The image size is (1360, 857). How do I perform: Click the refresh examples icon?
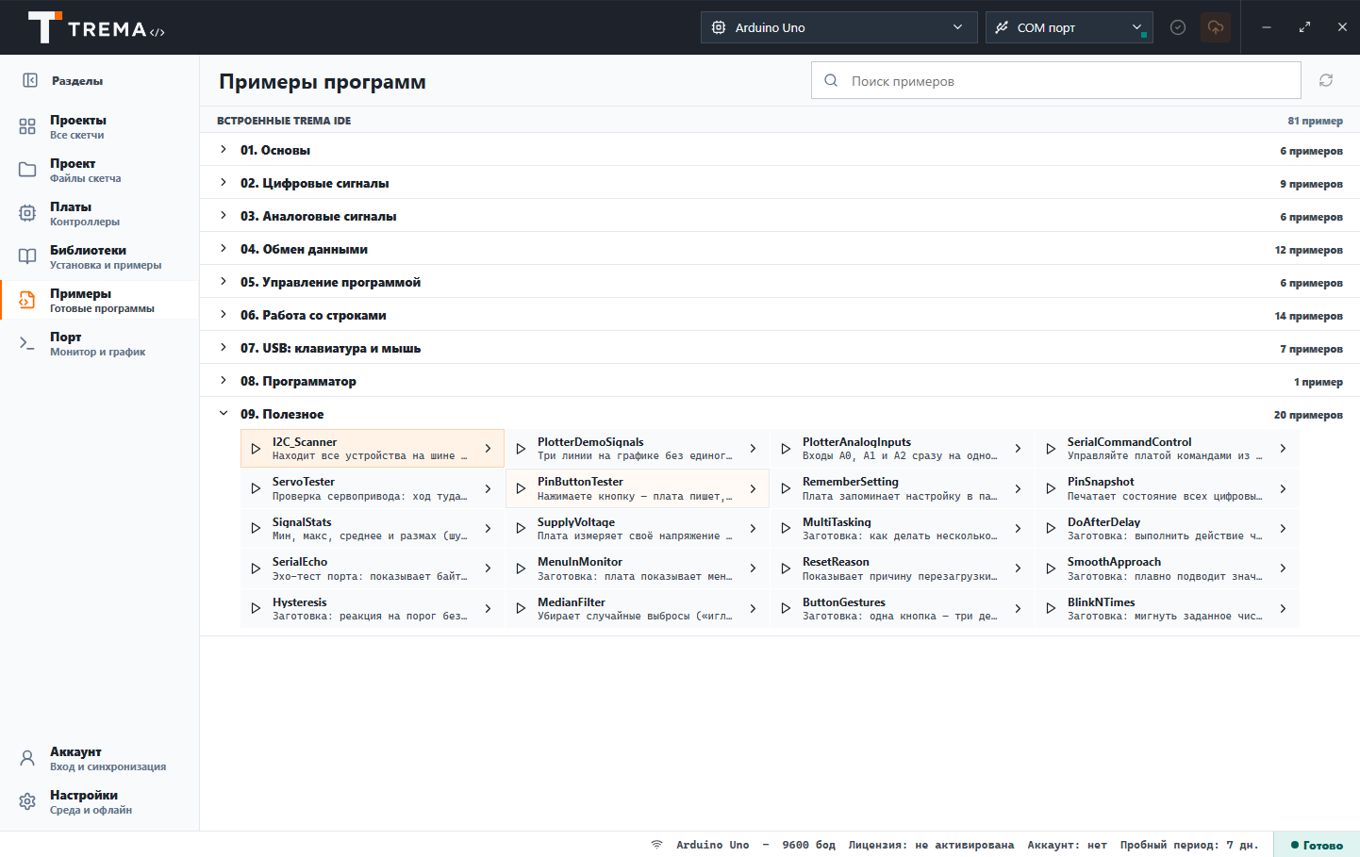coord(1326,80)
